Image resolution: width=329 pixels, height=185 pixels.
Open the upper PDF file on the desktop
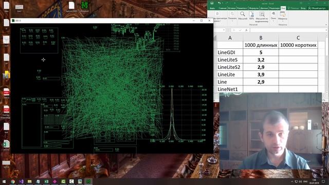6,94
